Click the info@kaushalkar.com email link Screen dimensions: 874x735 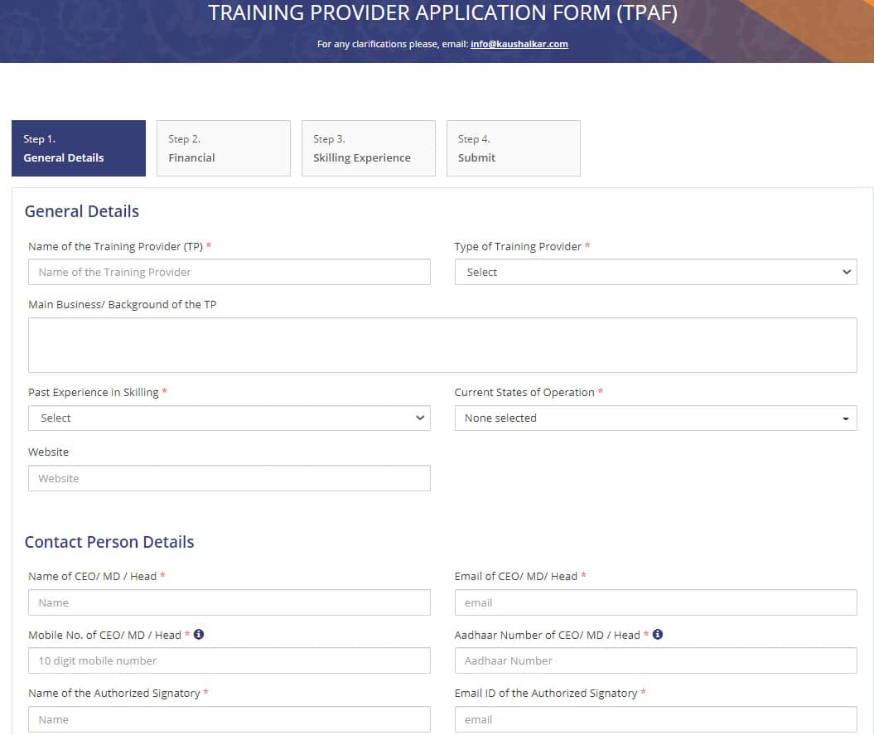pyautogui.click(x=520, y=44)
